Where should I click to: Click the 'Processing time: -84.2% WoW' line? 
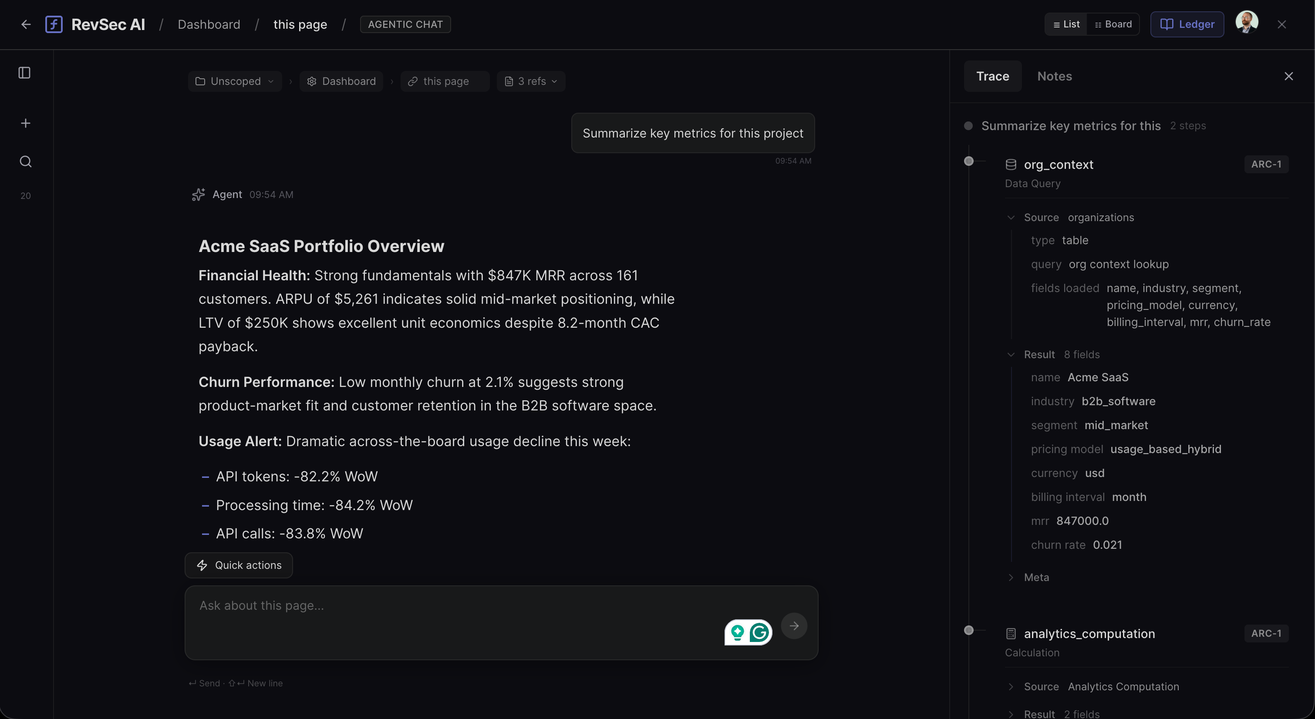click(314, 505)
